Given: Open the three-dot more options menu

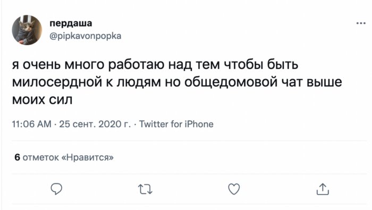Looking at the screenshot, I should click(361, 23).
